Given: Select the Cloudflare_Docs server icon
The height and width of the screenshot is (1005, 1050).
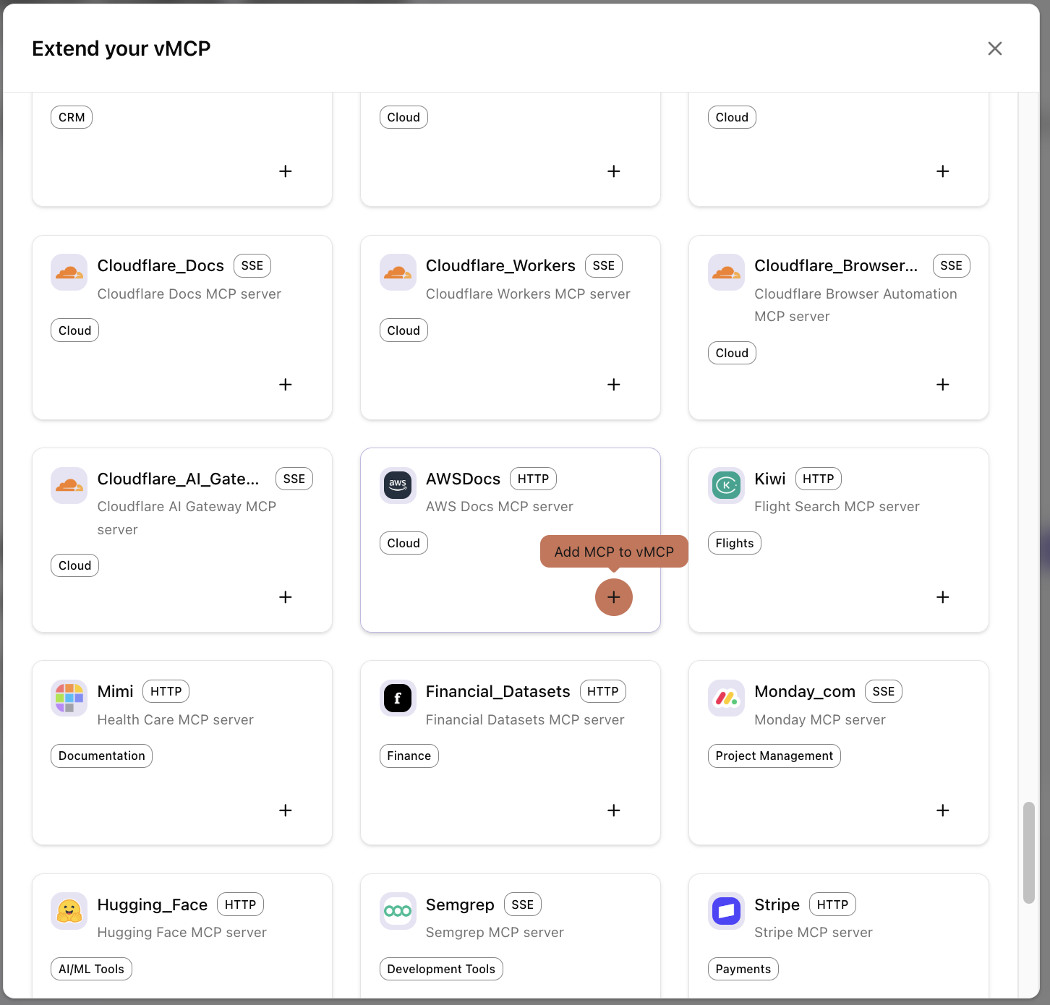Looking at the screenshot, I should (x=68, y=273).
